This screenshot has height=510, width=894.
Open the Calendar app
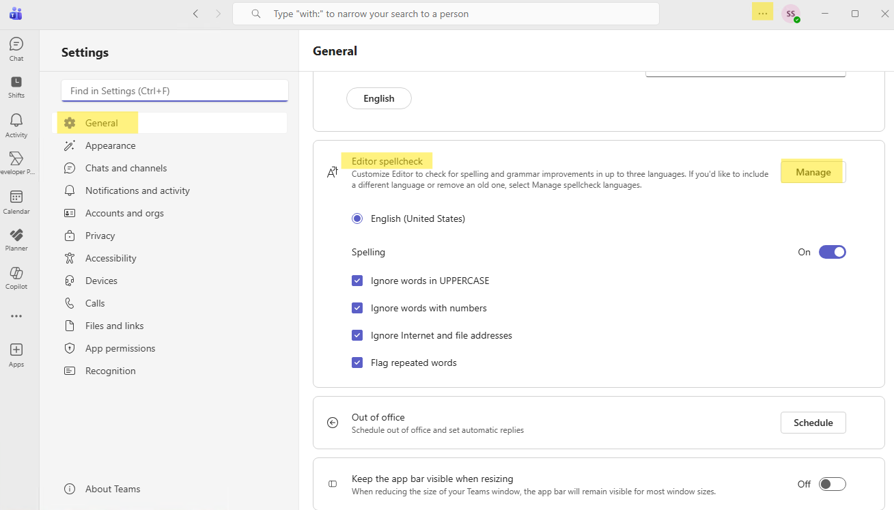click(16, 201)
